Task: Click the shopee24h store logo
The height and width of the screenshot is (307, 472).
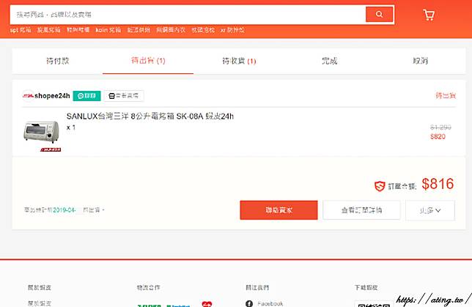Action: point(28,96)
